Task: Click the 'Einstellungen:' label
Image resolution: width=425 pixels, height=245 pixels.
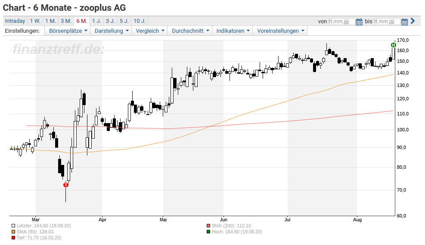Action: click(x=22, y=31)
